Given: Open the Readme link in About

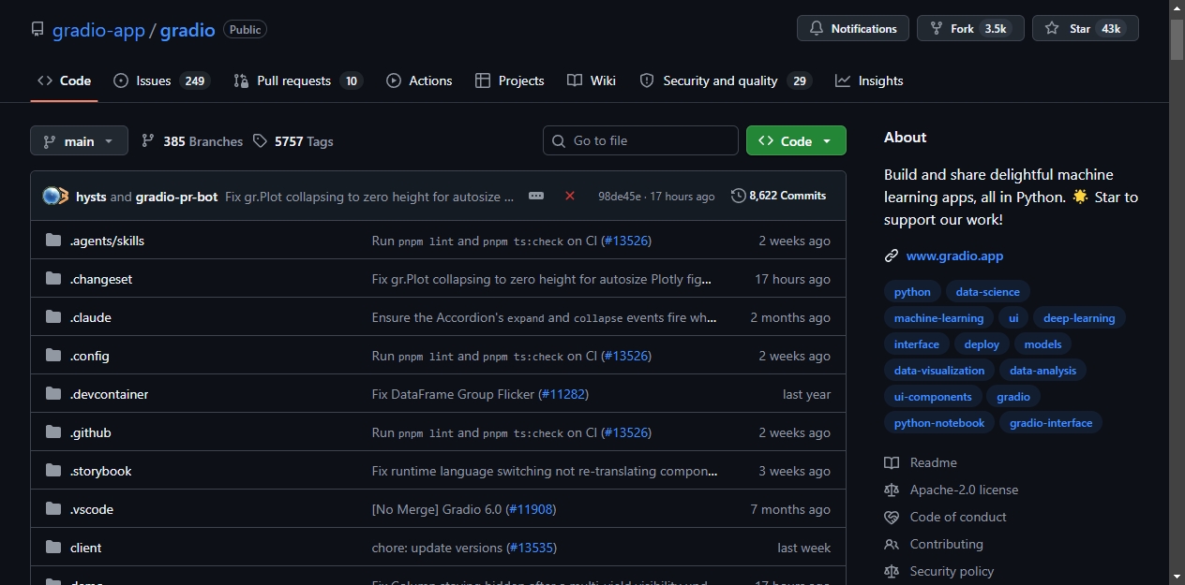Looking at the screenshot, I should [921, 462].
